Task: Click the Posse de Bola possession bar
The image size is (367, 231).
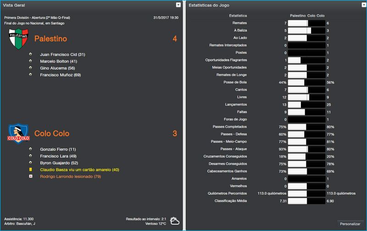Action: 306,82
